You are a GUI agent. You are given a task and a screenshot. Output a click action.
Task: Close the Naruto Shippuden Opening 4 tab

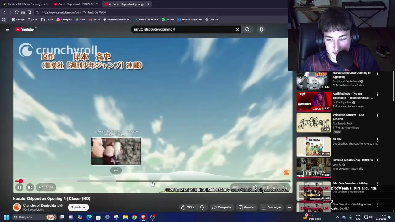point(148,4)
